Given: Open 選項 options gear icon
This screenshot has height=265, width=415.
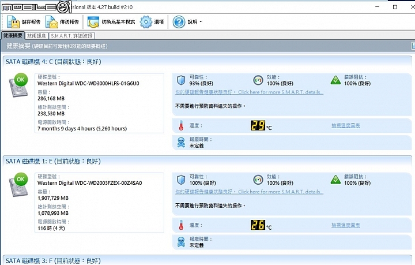Looking at the screenshot, I should click(x=146, y=22).
